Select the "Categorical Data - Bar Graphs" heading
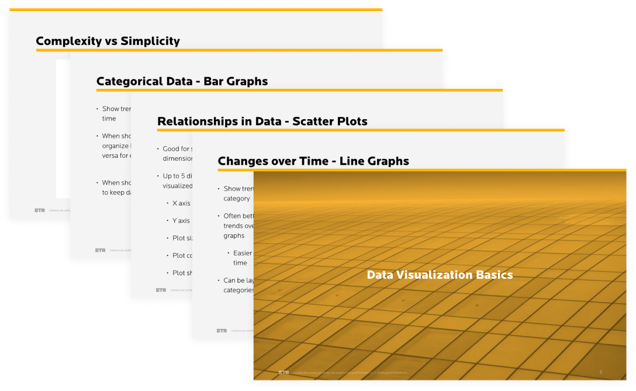Viewport: 636px width, 391px height. (x=182, y=82)
